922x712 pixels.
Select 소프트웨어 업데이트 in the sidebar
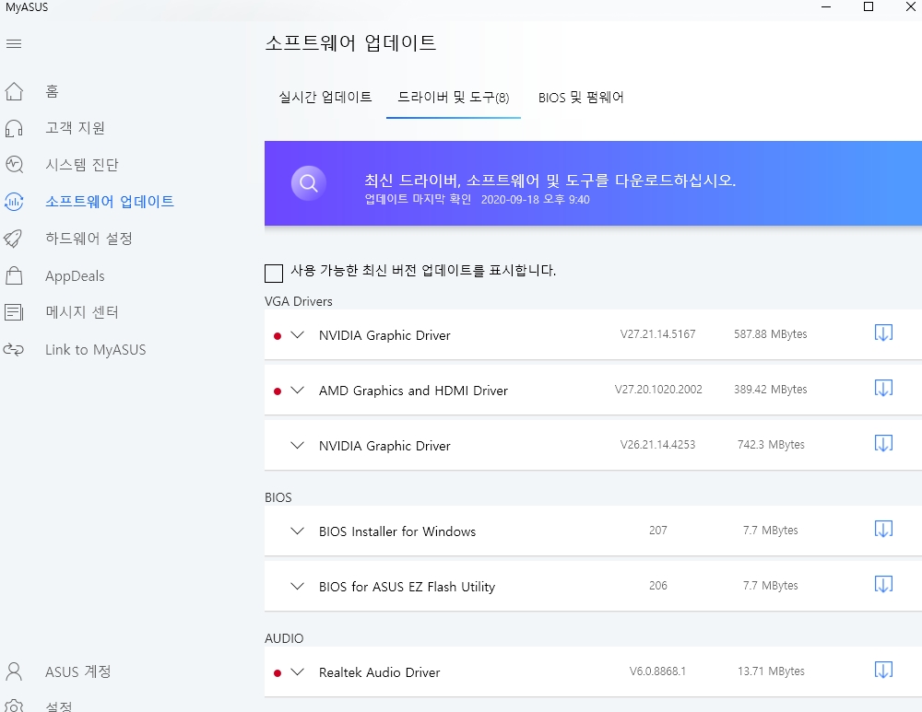(110, 202)
